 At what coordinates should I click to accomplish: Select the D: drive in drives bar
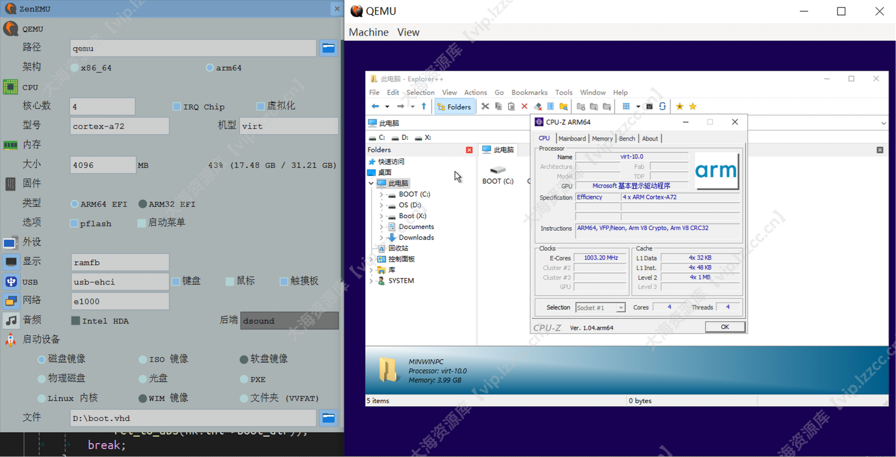[400, 137]
